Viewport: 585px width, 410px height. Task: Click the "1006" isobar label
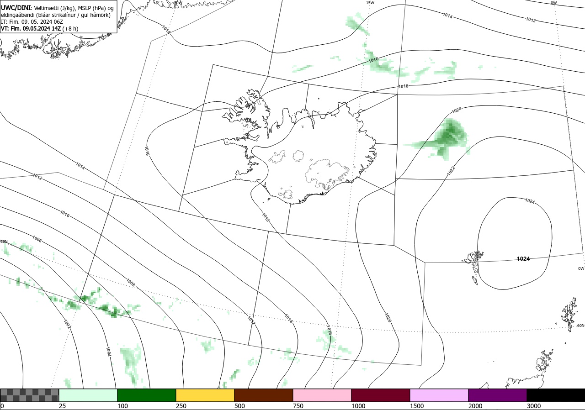[37, 239]
